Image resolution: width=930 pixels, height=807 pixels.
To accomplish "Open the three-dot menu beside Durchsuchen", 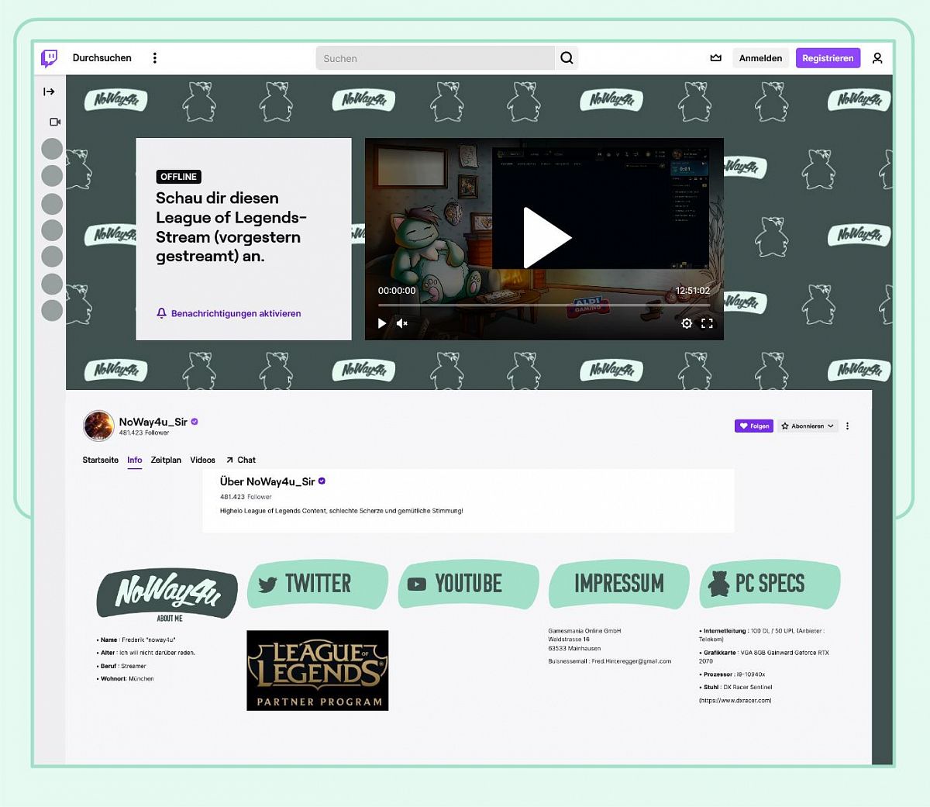I will tap(155, 58).
